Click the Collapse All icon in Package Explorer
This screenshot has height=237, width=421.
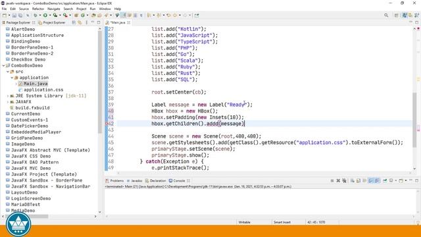tap(74, 22)
